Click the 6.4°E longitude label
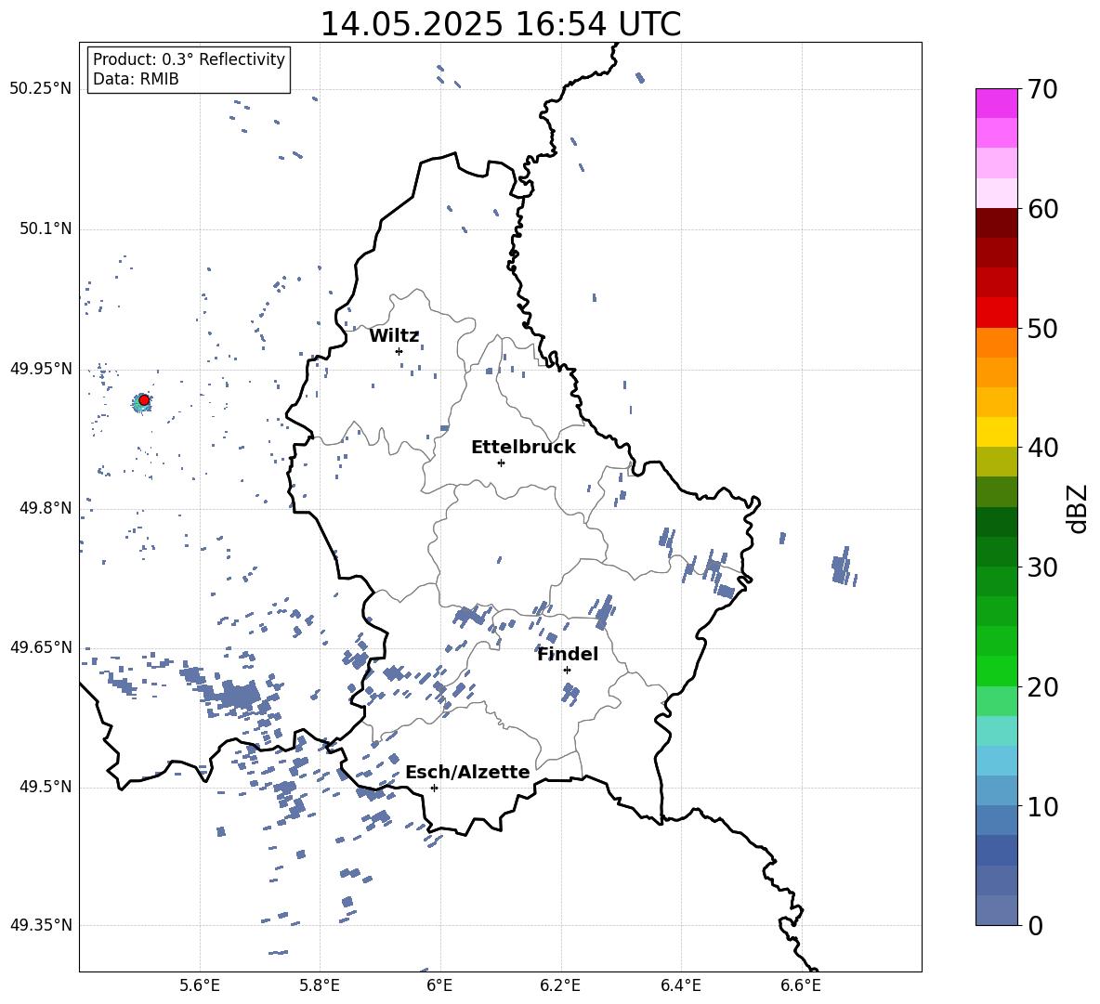The height and width of the screenshot is (1004, 1100). (680, 985)
